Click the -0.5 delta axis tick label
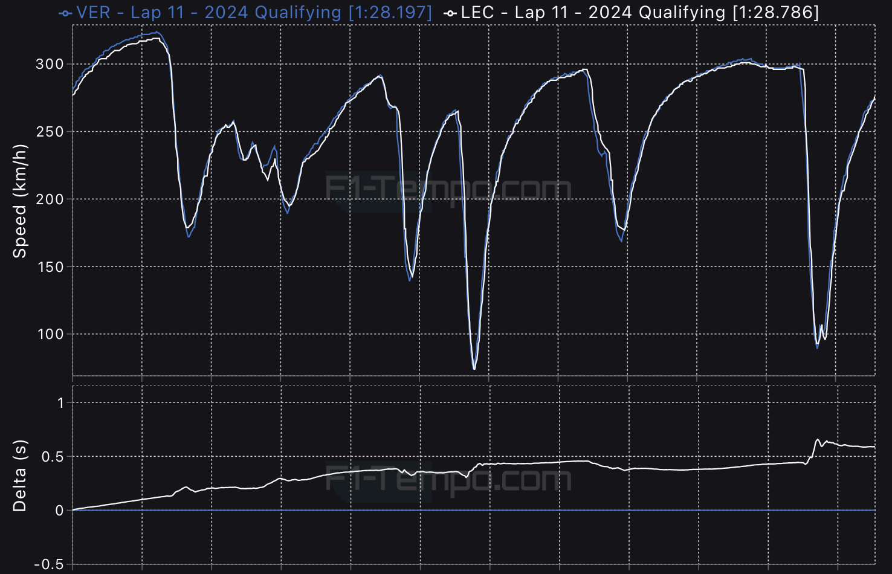 point(50,564)
